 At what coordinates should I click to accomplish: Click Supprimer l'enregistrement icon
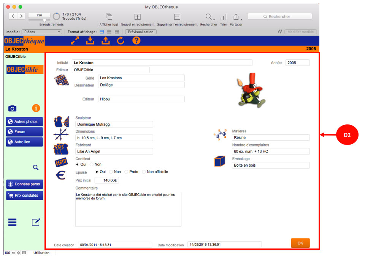click(177, 17)
